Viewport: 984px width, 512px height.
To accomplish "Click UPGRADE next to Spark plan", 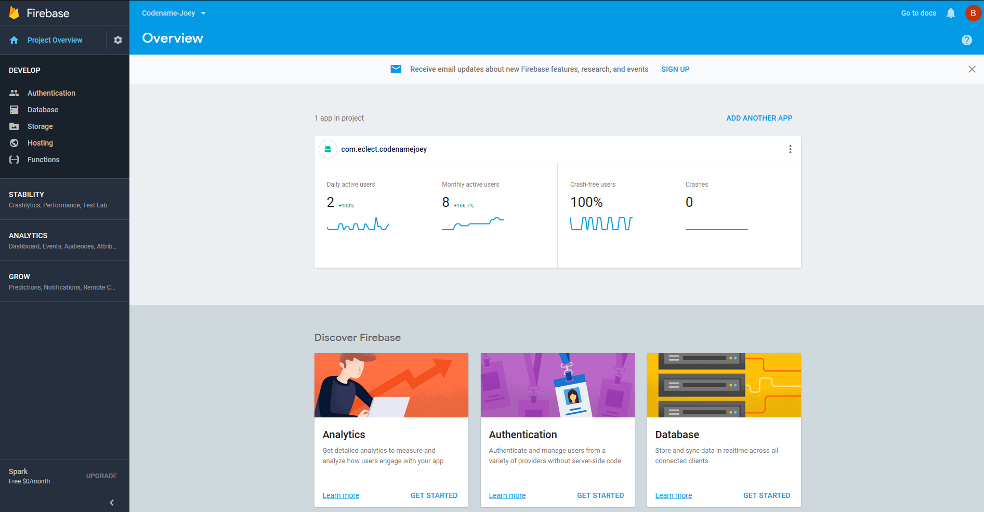I will [x=101, y=476].
